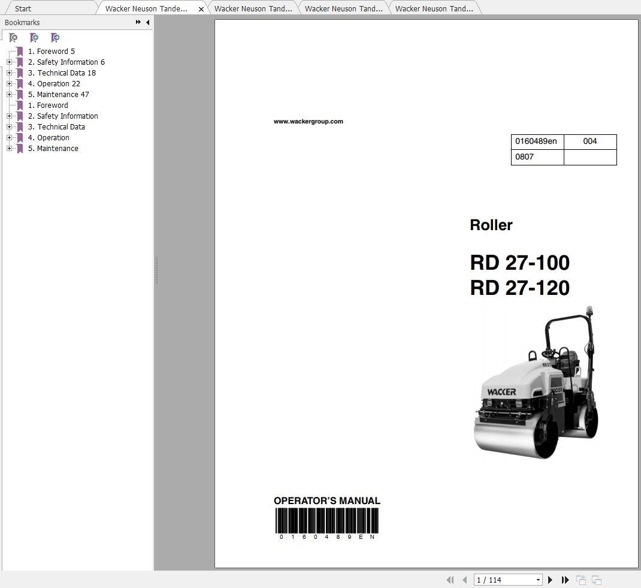Jump to first page using double-arrow icon
641x588 pixels.
[450, 580]
